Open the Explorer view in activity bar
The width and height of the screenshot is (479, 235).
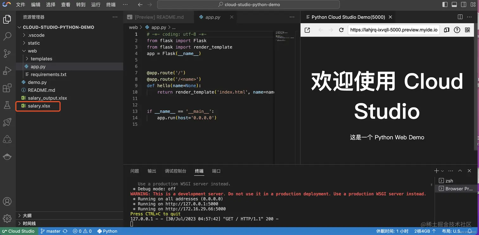pyautogui.click(x=7, y=19)
